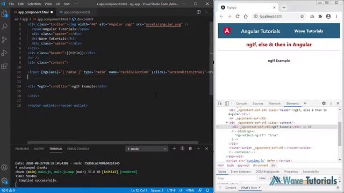Change indentation via Spaces: 2
Viewport: 344px width, 193px height.
pos(157,190)
